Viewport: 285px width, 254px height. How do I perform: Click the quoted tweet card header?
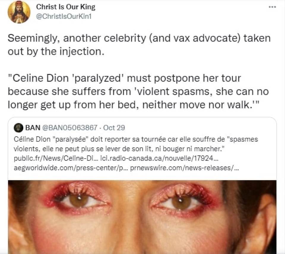(x=69, y=128)
